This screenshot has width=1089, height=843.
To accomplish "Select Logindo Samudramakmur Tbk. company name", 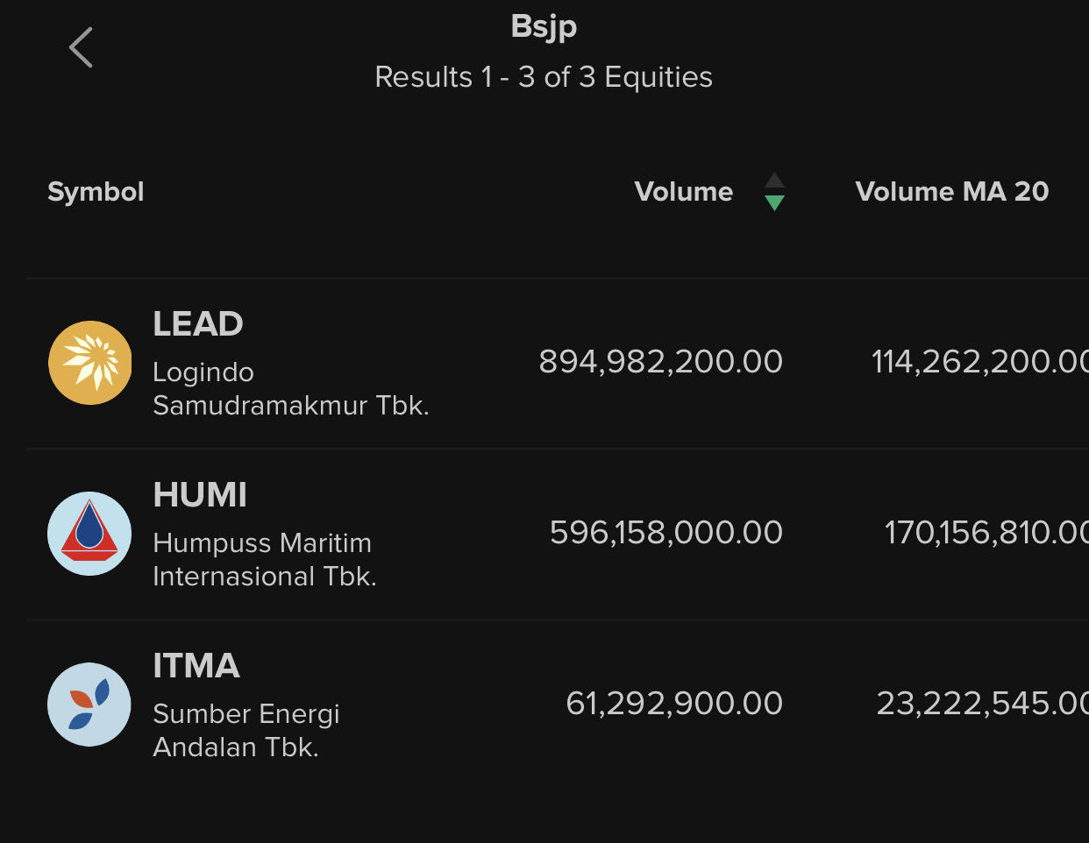I will coord(290,389).
